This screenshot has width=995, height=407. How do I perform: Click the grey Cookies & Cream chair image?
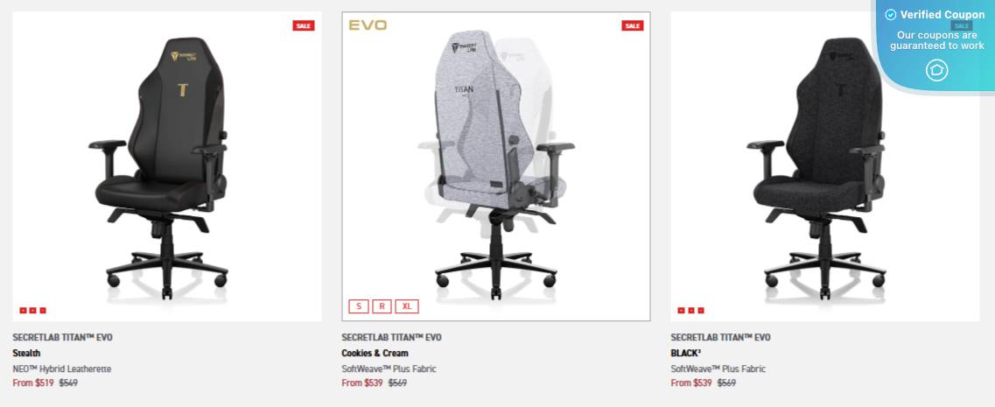pos(496,165)
